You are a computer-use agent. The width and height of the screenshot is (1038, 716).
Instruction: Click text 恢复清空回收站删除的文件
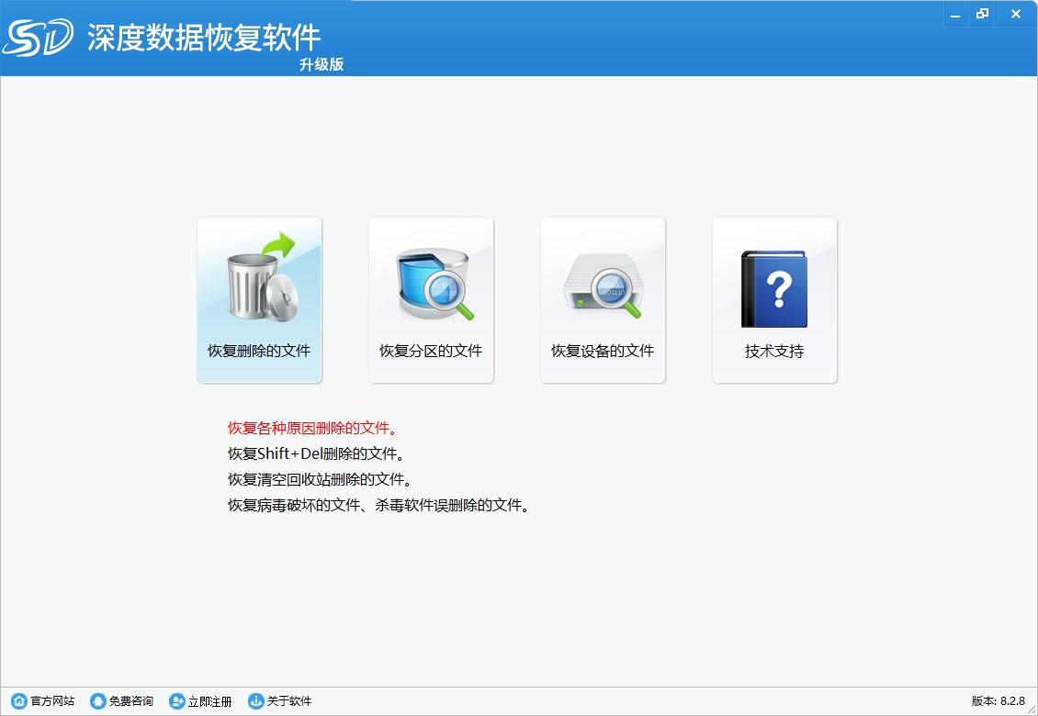point(321,480)
